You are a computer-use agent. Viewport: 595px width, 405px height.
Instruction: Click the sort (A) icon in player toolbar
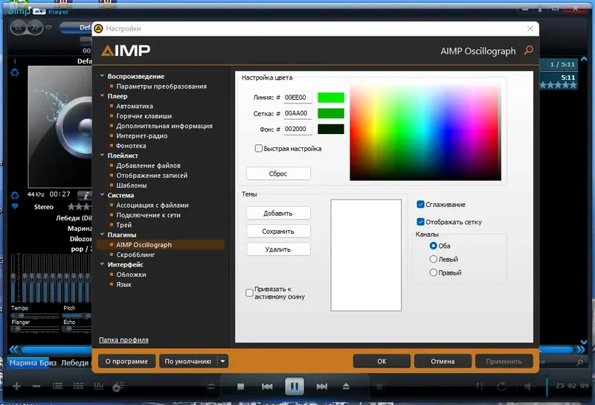coord(98,386)
